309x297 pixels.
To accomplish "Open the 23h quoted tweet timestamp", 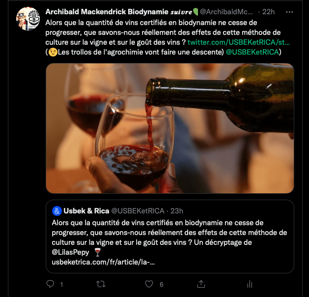I will click(176, 211).
